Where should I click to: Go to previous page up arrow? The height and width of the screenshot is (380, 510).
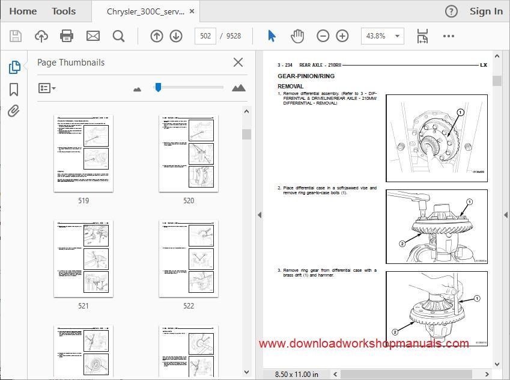click(x=156, y=36)
